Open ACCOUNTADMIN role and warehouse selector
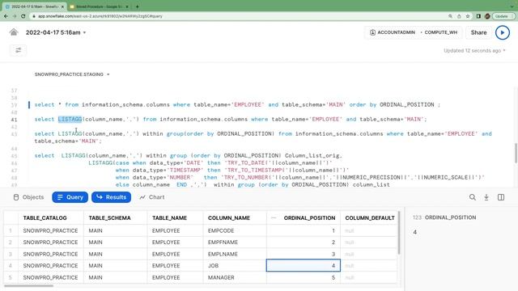518x291 pixels. click(x=414, y=32)
